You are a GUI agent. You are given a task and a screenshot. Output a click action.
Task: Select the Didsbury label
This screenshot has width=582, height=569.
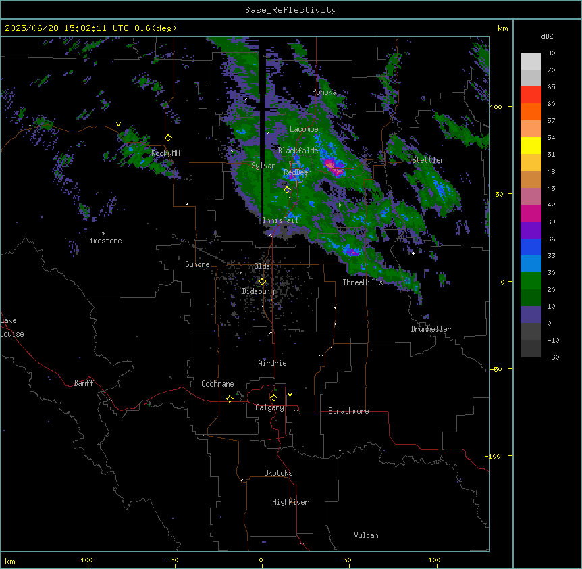(x=258, y=291)
